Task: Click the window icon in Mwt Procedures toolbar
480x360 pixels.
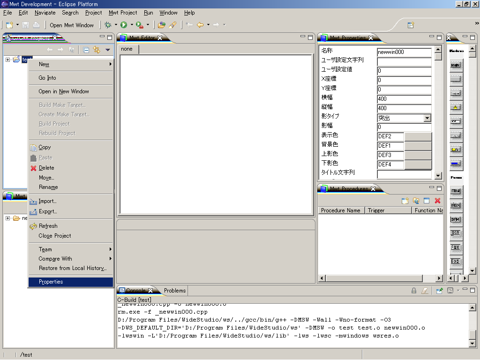Action: click(x=427, y=201)
